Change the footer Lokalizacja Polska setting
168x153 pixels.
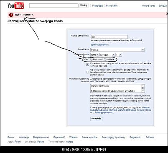click(41, 142)
